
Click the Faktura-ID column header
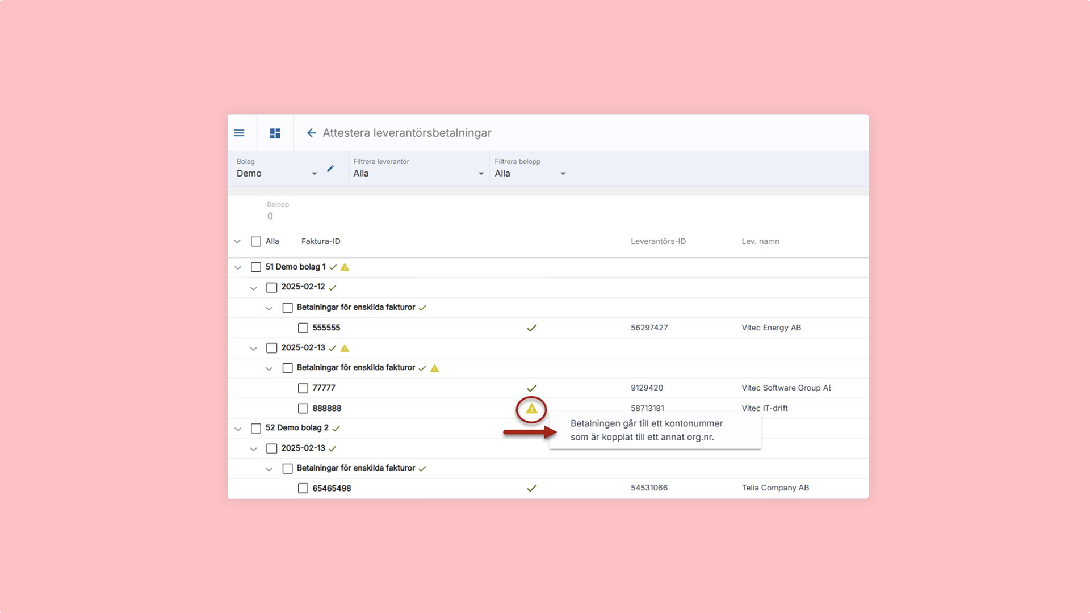click(x=321, y=242)
